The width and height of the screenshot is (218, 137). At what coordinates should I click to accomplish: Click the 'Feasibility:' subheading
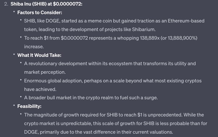tap(29, 106)
